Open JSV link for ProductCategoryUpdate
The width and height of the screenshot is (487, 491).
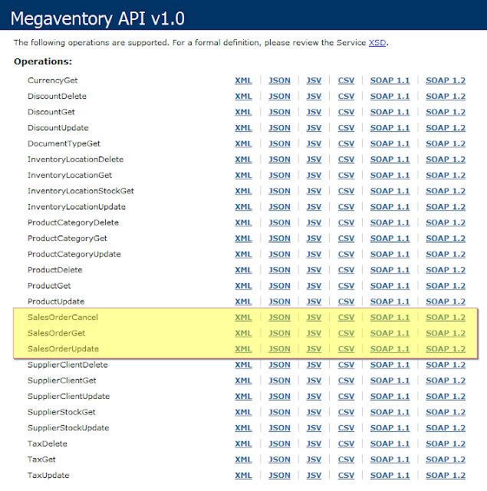(x=314, y=254)
